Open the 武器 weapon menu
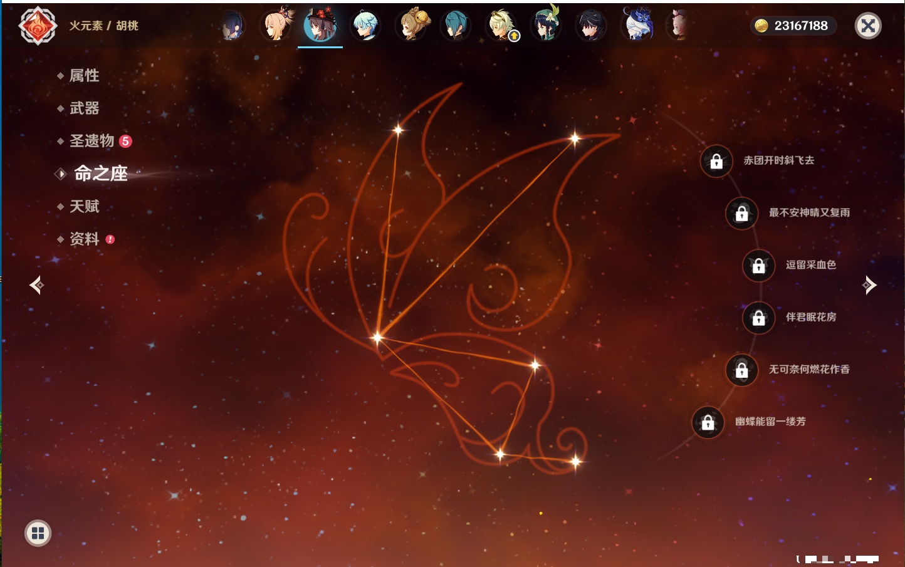905x567 pixels. tap(84, 108)
